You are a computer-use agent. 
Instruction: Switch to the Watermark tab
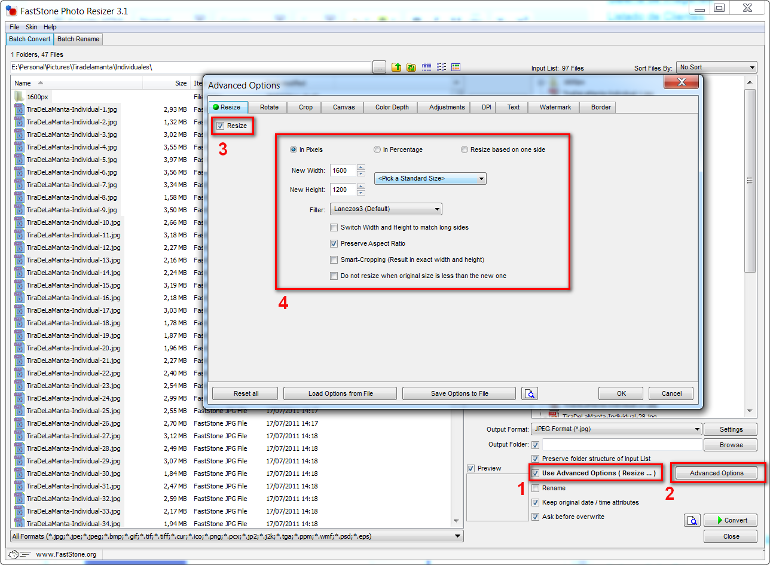click(555, 108)
